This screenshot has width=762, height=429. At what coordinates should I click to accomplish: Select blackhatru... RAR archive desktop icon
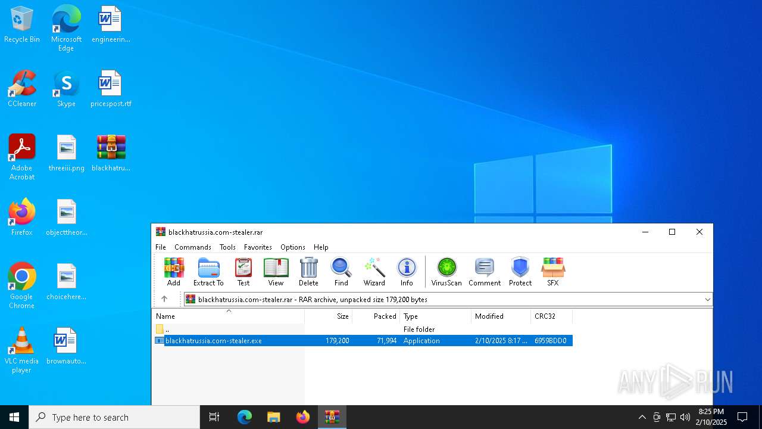[x=111, y=154]
